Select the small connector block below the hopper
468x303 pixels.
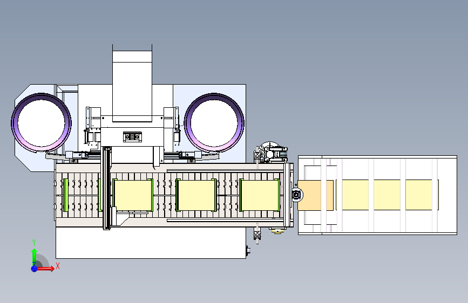132,136
